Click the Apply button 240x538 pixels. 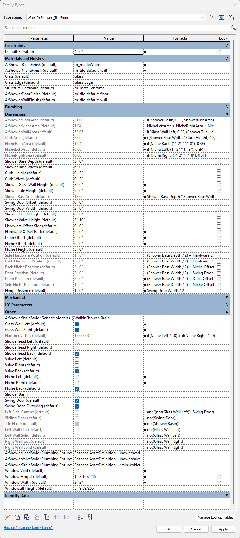223,529
